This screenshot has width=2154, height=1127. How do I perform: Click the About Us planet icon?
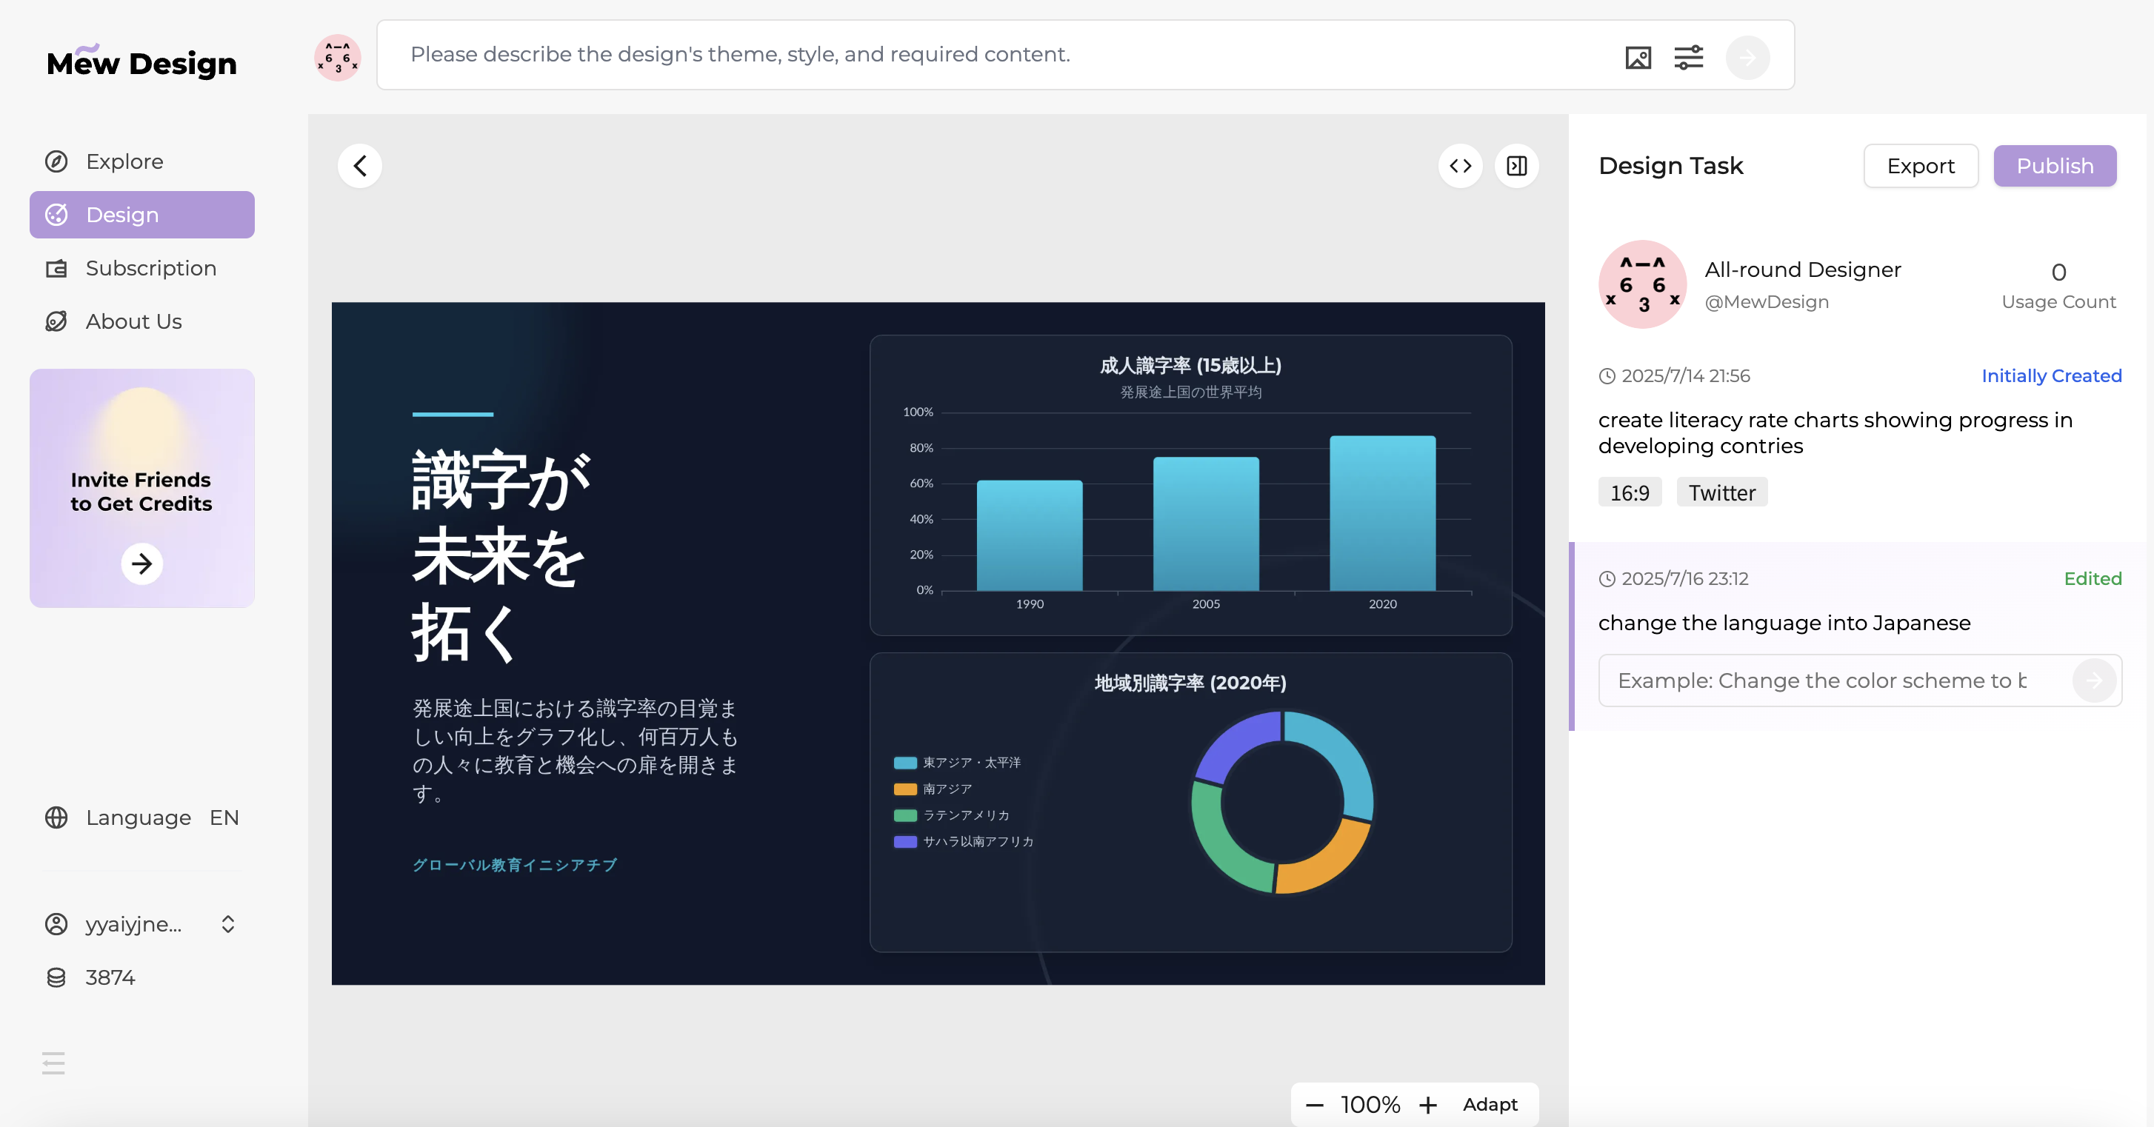tap(56, 321)
